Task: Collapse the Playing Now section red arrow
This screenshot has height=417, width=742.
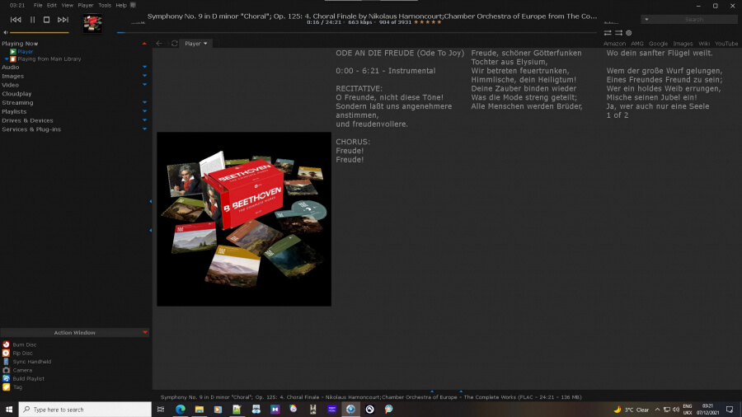Action: point(144,44)
